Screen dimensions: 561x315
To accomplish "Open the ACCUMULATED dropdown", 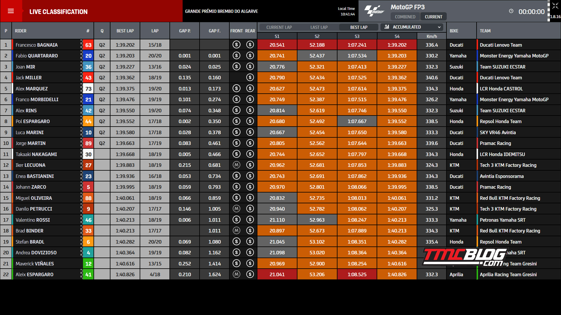I will (x=412, y=27).
